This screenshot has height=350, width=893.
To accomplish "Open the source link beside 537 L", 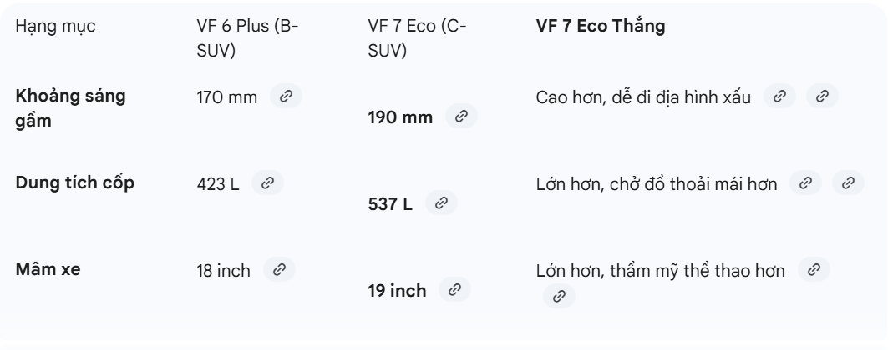I will (x=441, y=204).
